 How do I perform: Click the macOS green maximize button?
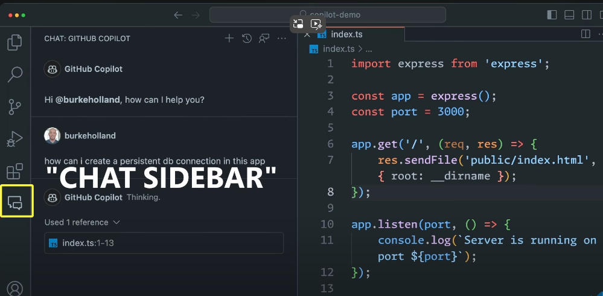pyautogui.click(x=24, y=15)
